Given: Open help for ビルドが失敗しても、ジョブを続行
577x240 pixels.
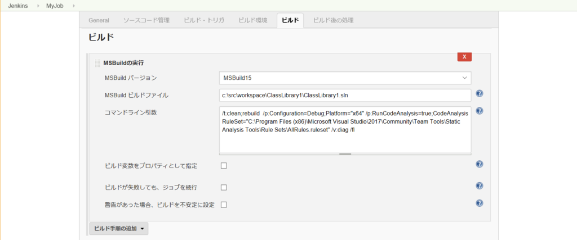Looking at the screenshot, I should [479, 185].
